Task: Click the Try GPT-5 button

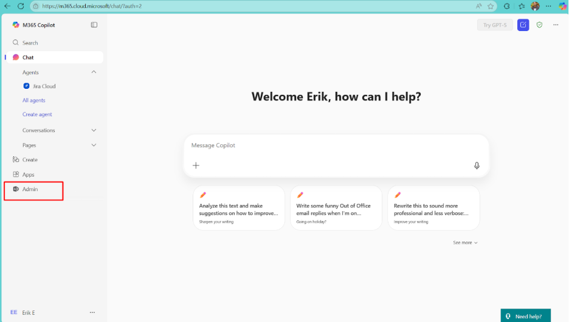Action: pyautogui.click(x=495, y=25)
